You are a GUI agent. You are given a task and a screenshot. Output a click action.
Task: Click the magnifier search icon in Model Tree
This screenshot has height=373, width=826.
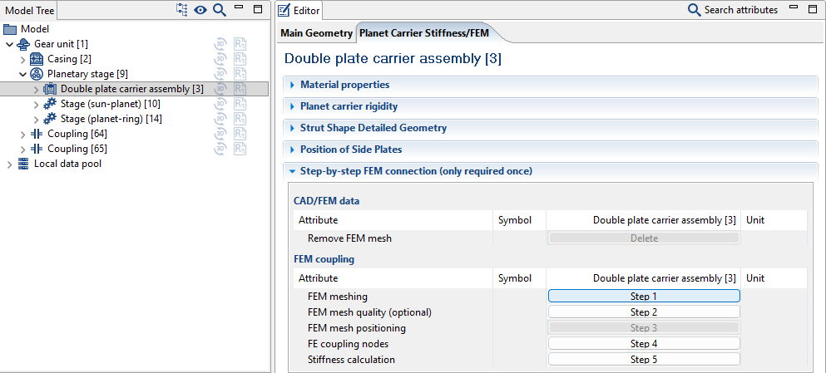pos(219,10)
